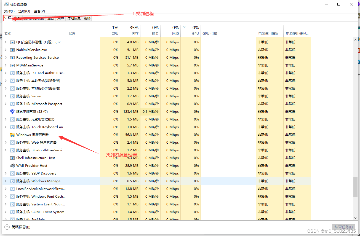Sort processes by CPU column header
The height and width of the screenshot is (236, 360).
(x=110, y=31)
